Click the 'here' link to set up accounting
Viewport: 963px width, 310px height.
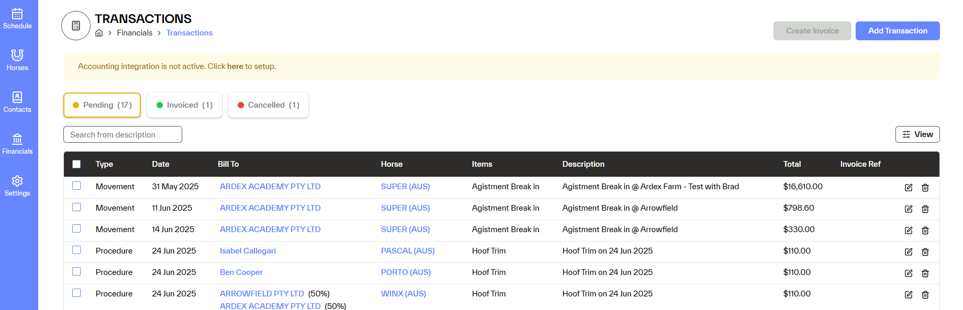pyautogui.click(x=235, y=66)
